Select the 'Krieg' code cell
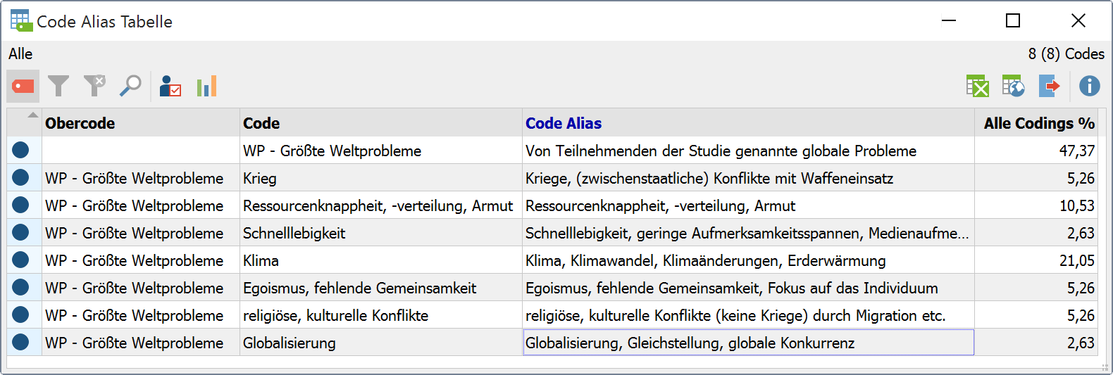Image resolution: width=1113 pixels, height=375 pixels. click(x=381, y=178)
